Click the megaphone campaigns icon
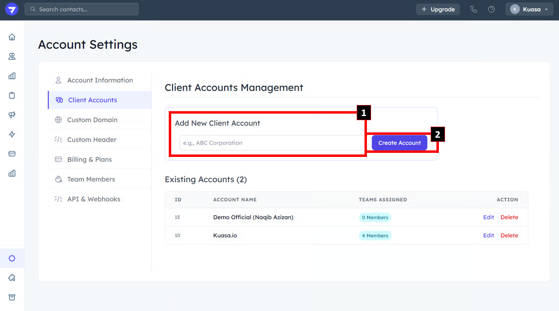Image resolution: width=559 pixels, height=311 pixels. 12,115
